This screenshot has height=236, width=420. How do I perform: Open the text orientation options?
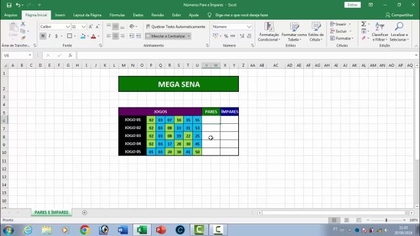tap(133, 26)
